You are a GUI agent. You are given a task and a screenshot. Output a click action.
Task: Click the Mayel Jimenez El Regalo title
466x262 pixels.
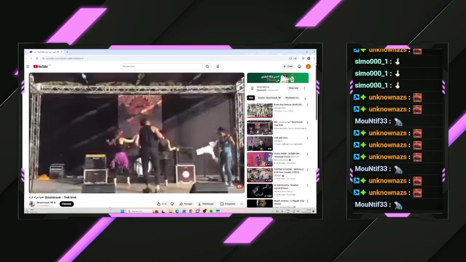[x=289, y=202]
